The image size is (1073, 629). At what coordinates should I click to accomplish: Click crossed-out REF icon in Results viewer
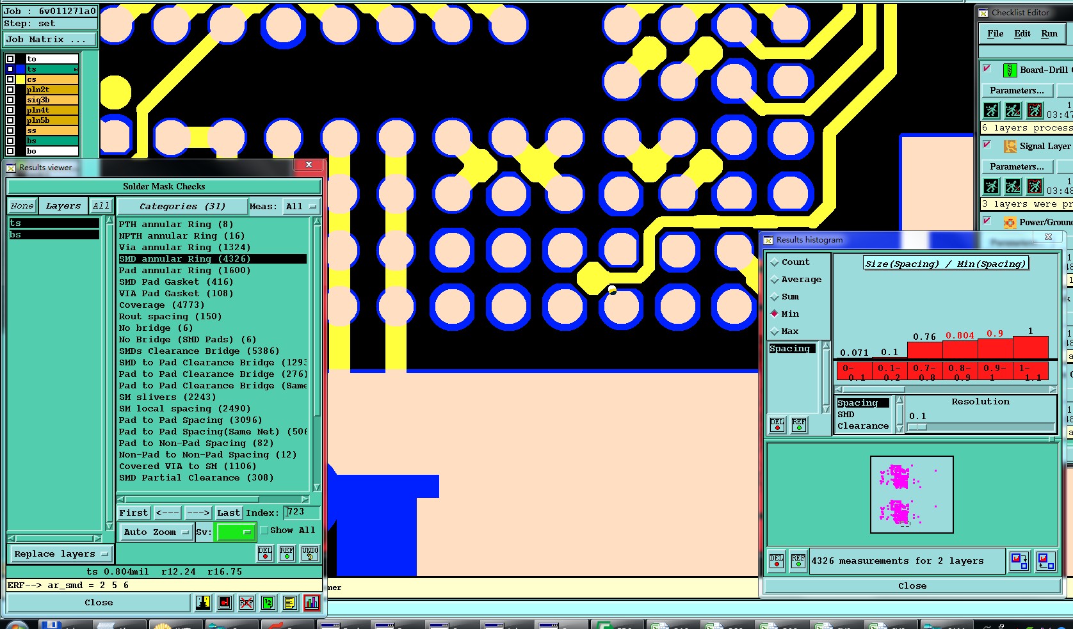tap(246, 603)
